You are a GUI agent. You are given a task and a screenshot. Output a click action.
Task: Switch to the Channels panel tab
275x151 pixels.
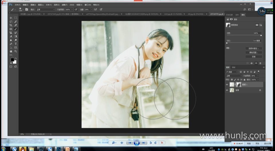point(234,67)
